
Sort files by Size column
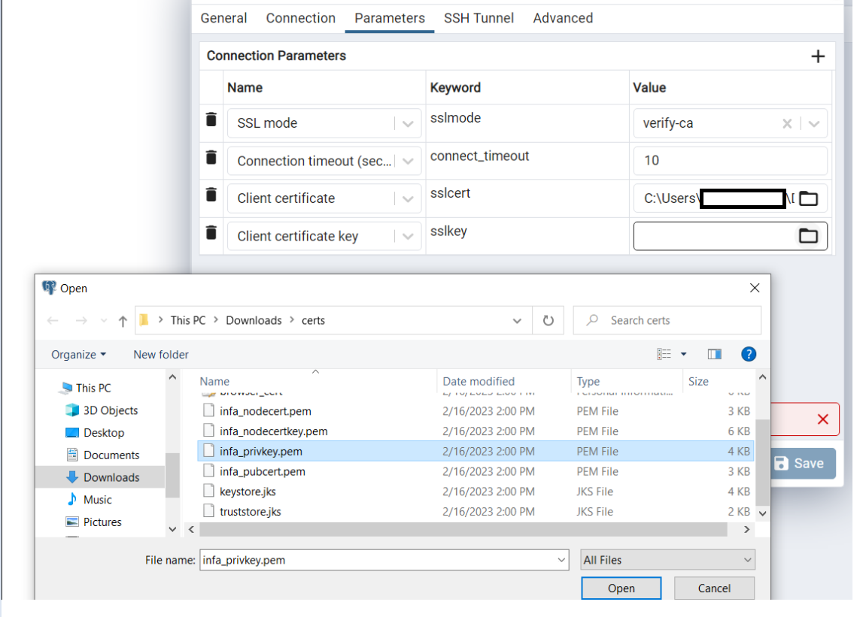click(x=698, y=381)
